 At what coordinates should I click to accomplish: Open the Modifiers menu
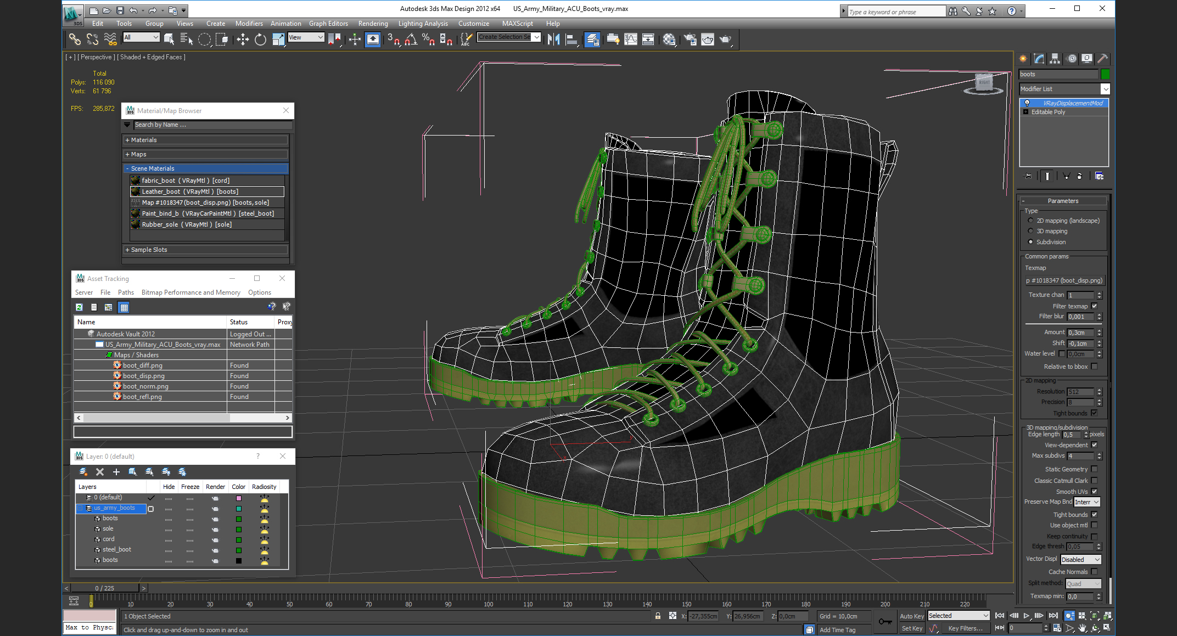click(x=249, y=24)
